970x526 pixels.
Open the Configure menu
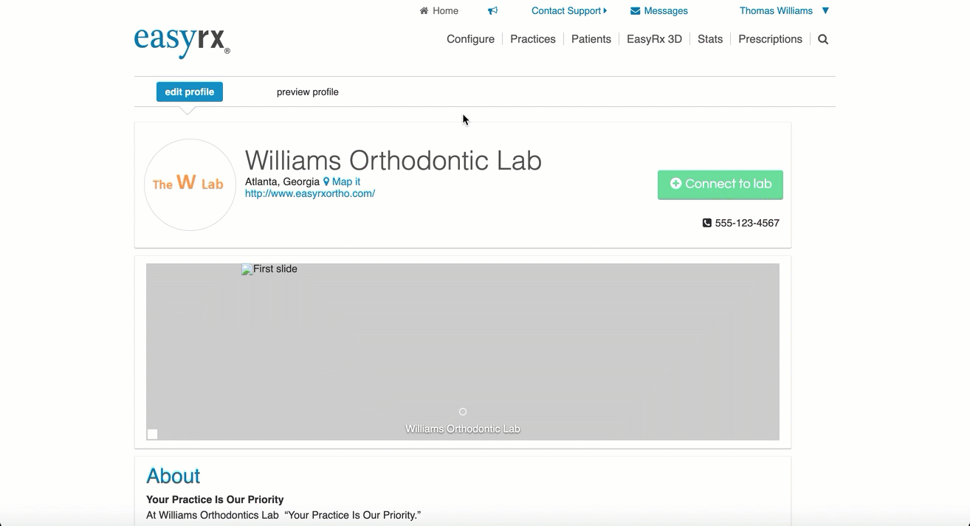tap(470, 39)
